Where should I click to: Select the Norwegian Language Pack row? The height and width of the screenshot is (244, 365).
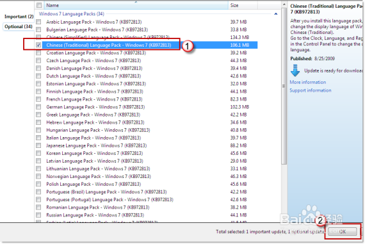coord(147,176)
